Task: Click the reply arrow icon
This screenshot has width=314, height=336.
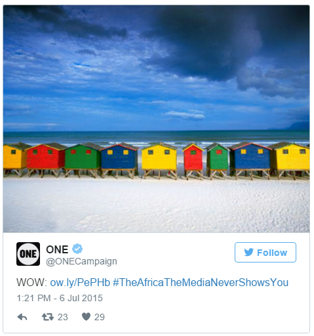Action: [22, 317]
